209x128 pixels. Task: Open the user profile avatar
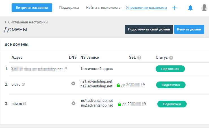pyautogui.click(x=204, y=8)
